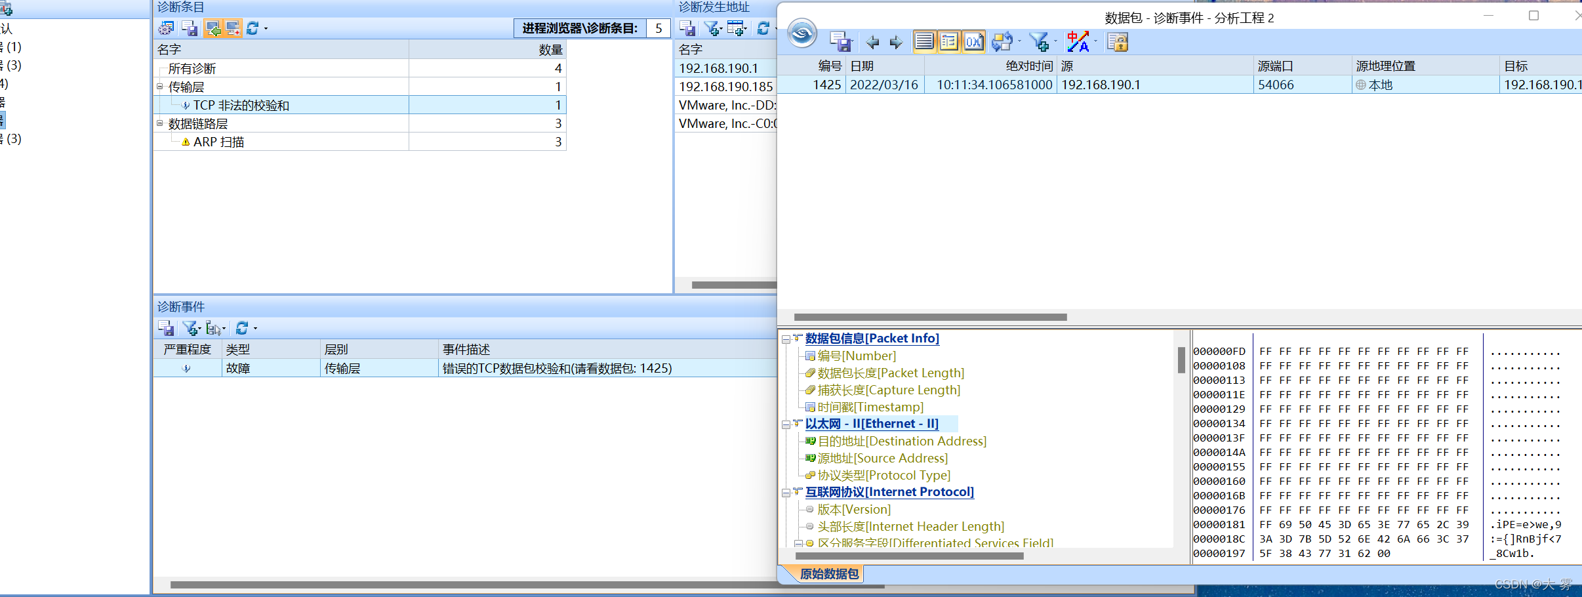Select 源地址[Source Address] field
This screenshot has height=597, width=1582.
click(883, 458)
